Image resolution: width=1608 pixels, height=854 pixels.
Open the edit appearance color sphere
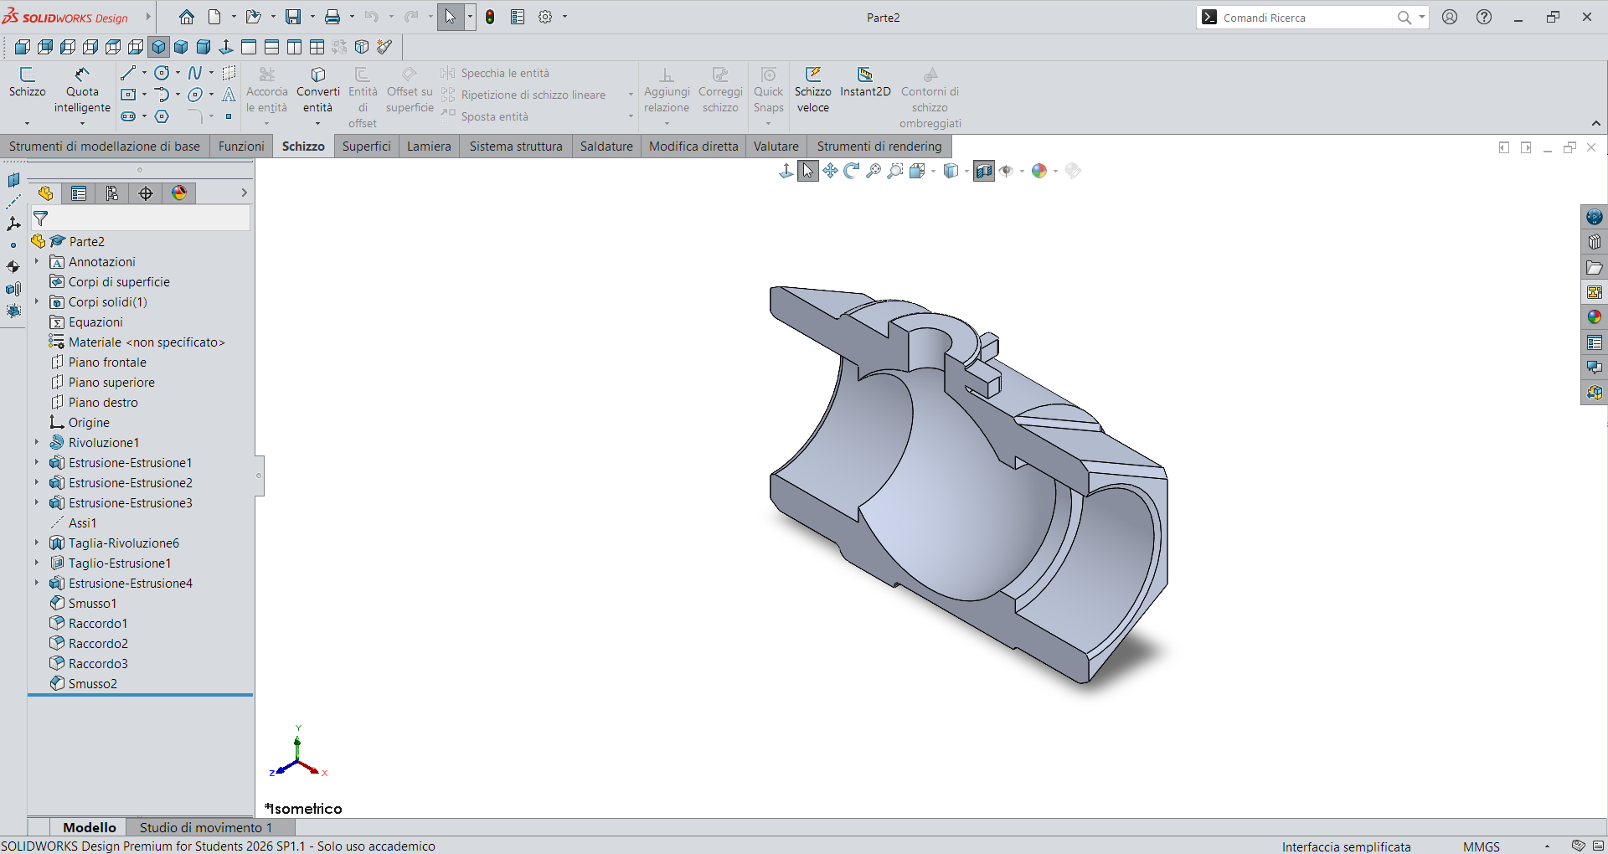[1039, 171]
